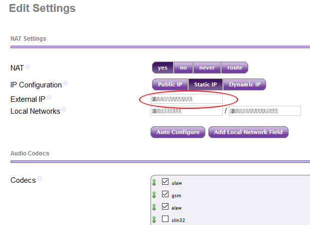Click the reorder arrow for gsm codec
This screenshot has width=310, height=225.
pos(155,195)
